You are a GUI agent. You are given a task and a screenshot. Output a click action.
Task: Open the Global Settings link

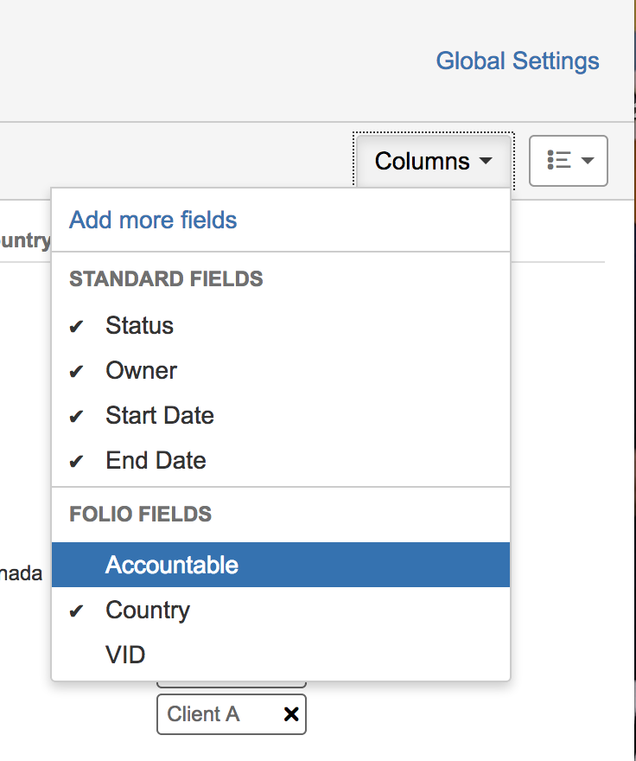tap(517, 61)
